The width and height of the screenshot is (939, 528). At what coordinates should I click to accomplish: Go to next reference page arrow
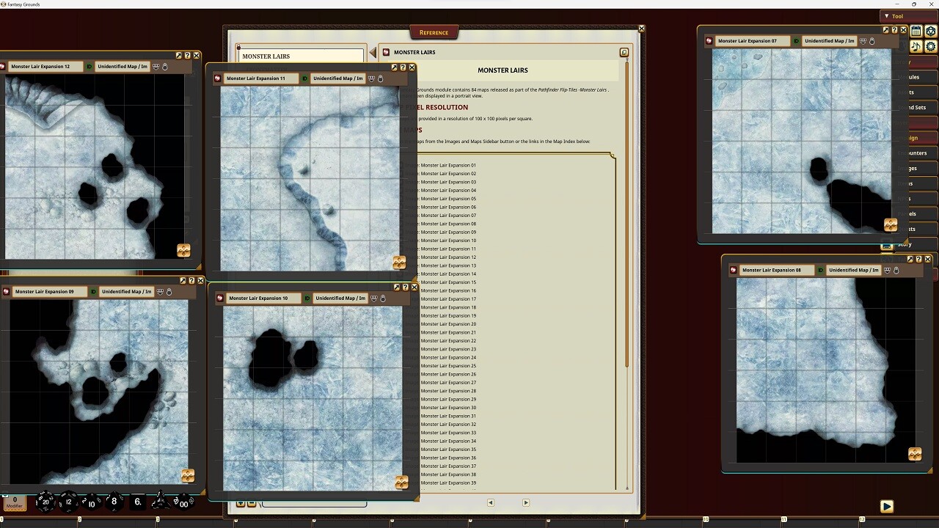coord(525,502)
